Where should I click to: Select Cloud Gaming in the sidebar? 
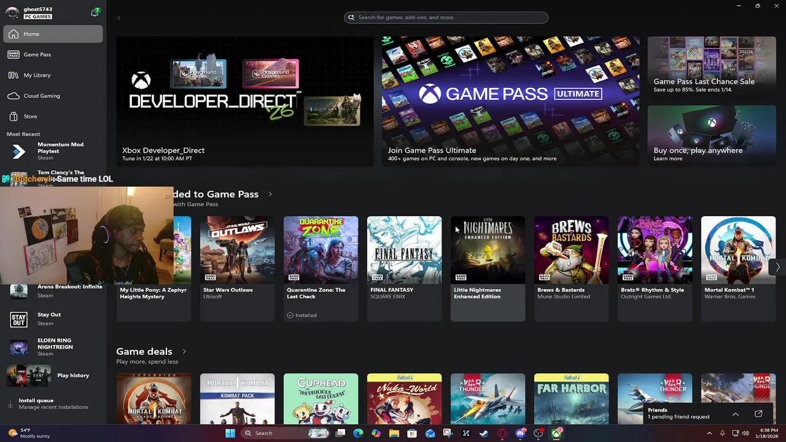53,96
